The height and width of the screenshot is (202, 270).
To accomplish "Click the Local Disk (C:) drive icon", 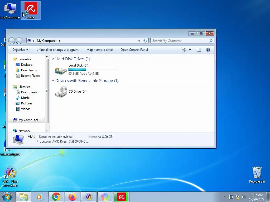I will [61, 70].
